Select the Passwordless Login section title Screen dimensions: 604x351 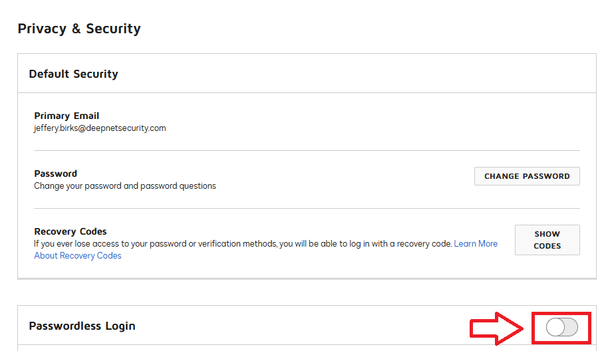(82, 326)
